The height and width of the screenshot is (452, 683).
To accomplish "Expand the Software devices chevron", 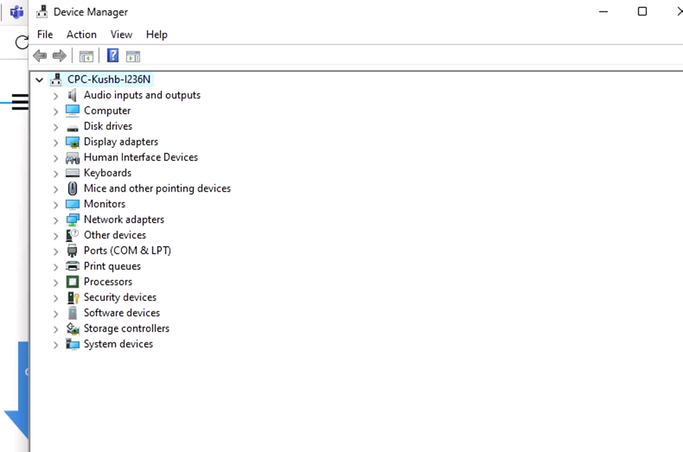I will click(55, 313).
